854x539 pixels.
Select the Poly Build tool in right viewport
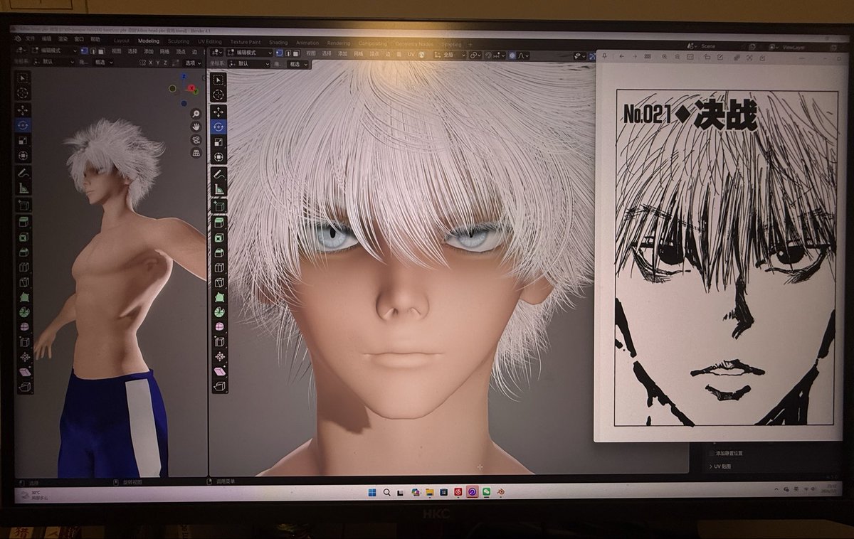(x=219, y=297)
